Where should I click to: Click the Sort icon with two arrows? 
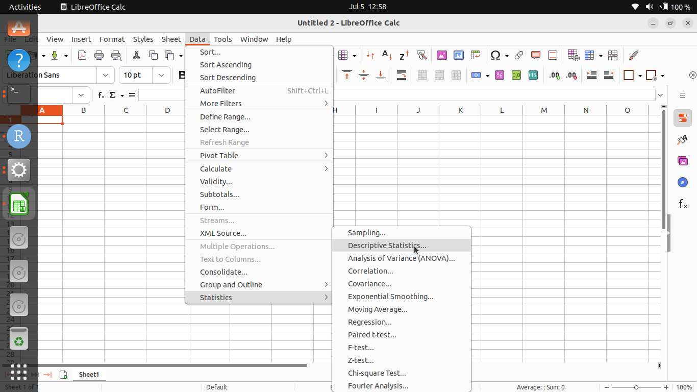pyautogui.click(x=370, y=55)
